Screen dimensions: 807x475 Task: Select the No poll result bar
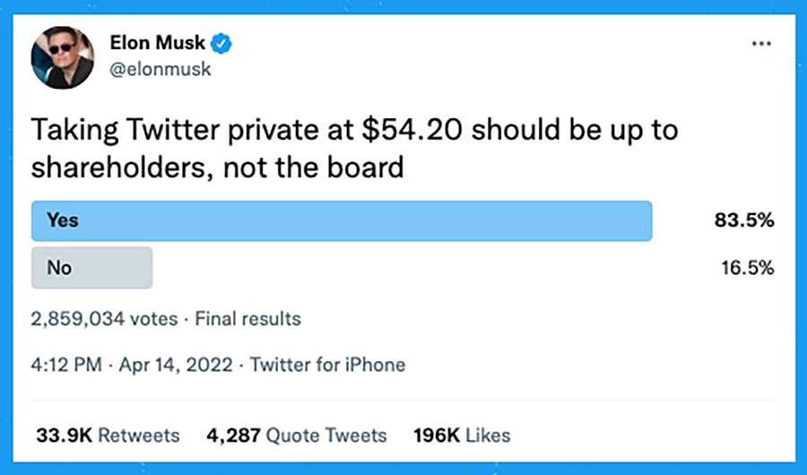click(91, 267)
